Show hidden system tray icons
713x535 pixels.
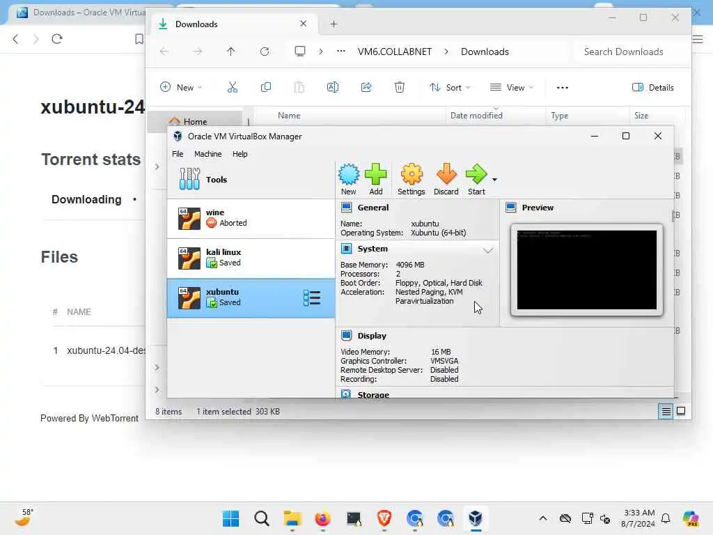[x=543, y=518]
